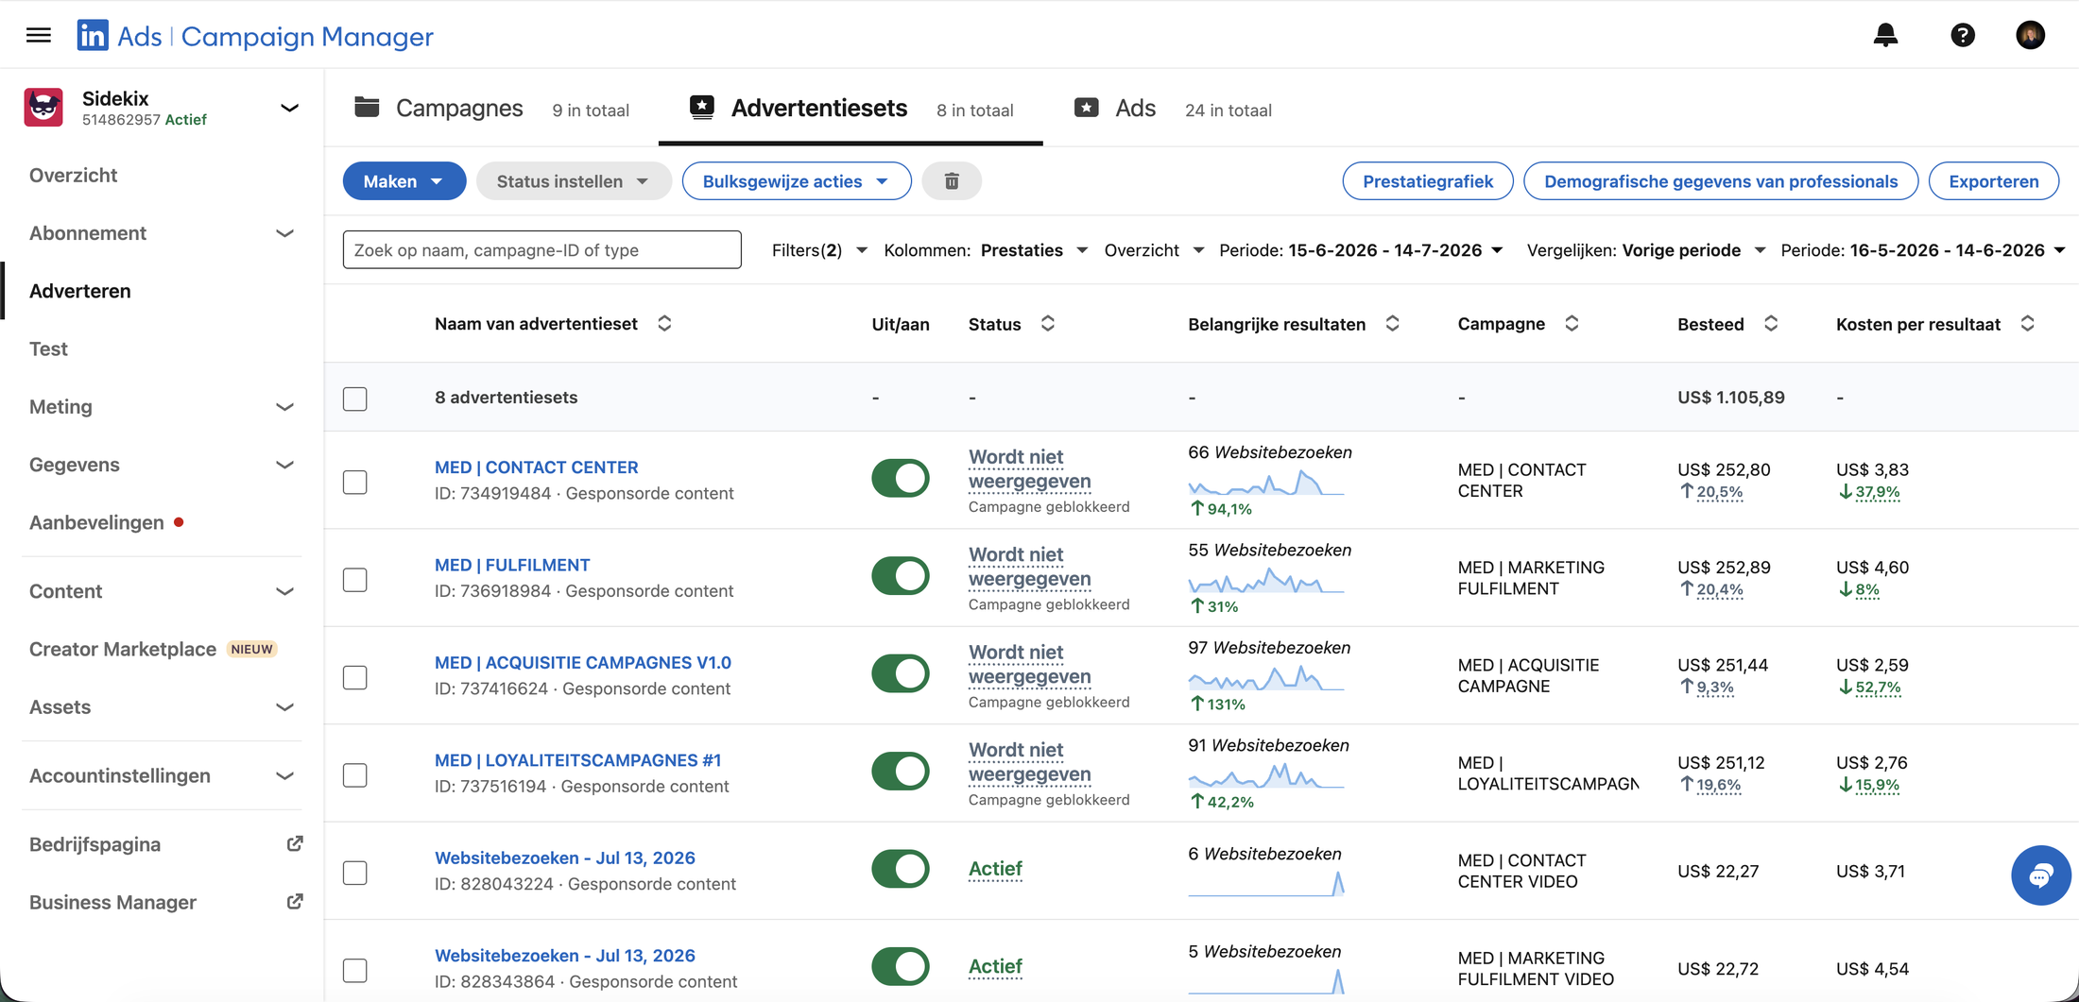Check the MED | CONTACT CENTER row
Image resolution: width=2079 pixels, height=1002 pixels.
[355, 482]
